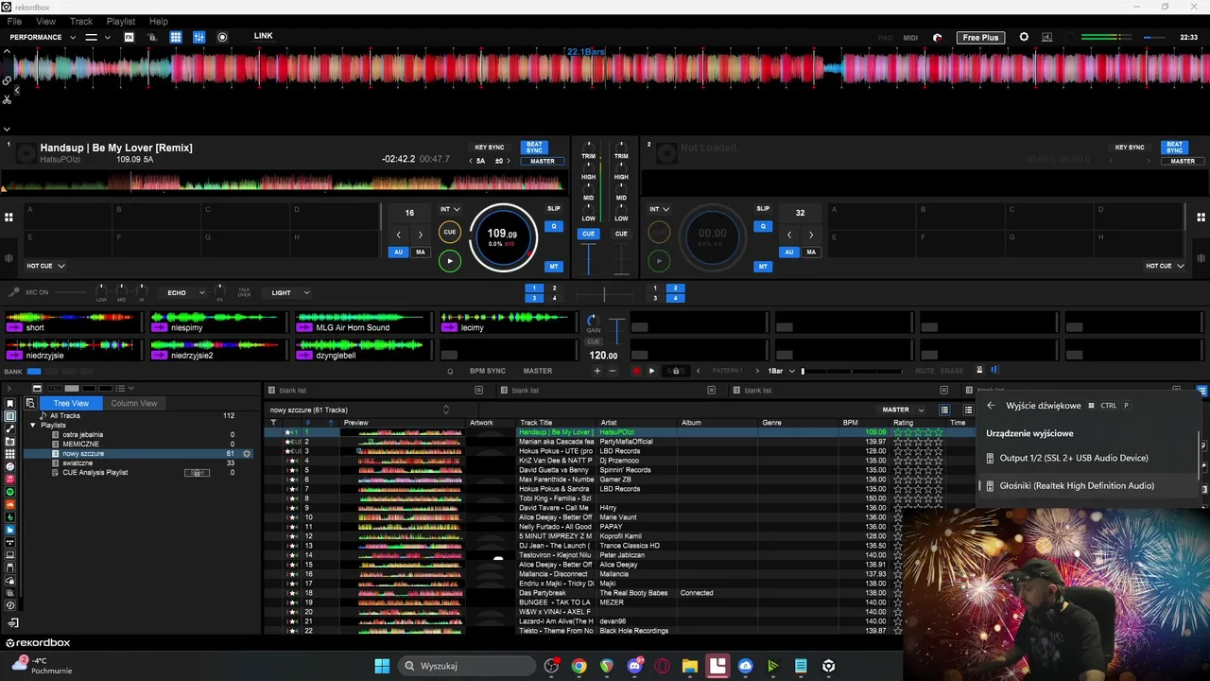Toggle channel 1 headphone CUE in mixer

pos(588,234)
